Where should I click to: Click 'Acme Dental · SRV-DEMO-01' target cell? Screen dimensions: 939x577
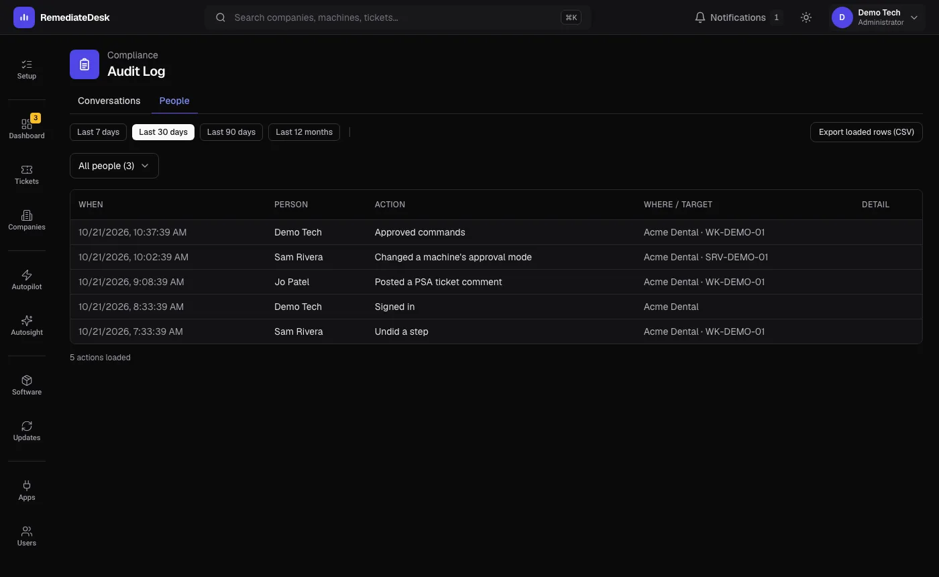point(706,257)
